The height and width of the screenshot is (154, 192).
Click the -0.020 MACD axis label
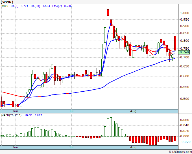click(x=184, y=142)
